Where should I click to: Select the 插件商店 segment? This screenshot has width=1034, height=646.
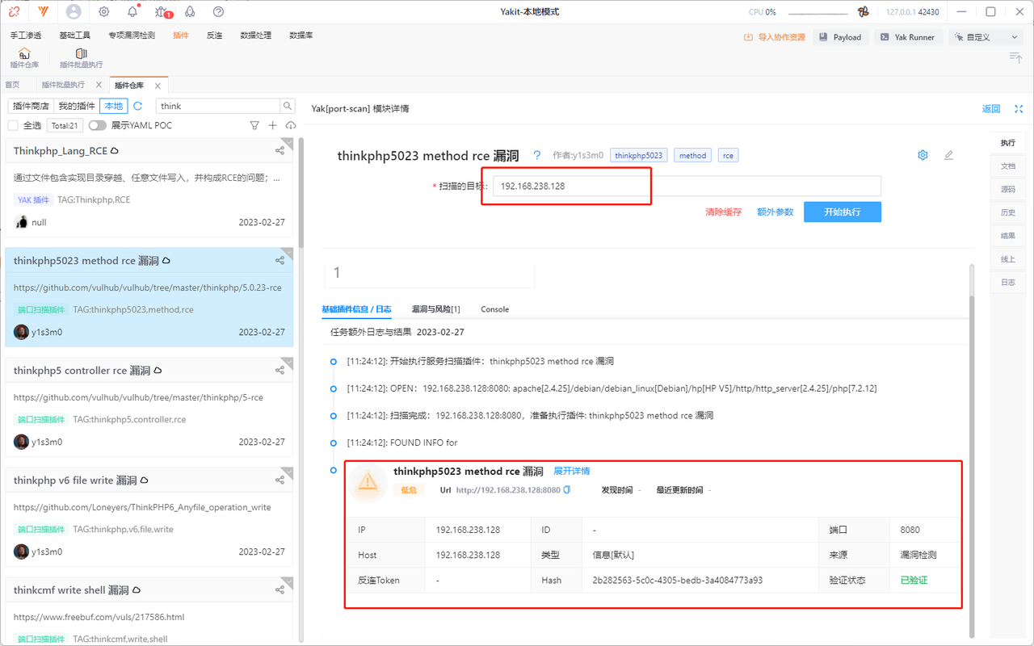(x=32, y=106)
